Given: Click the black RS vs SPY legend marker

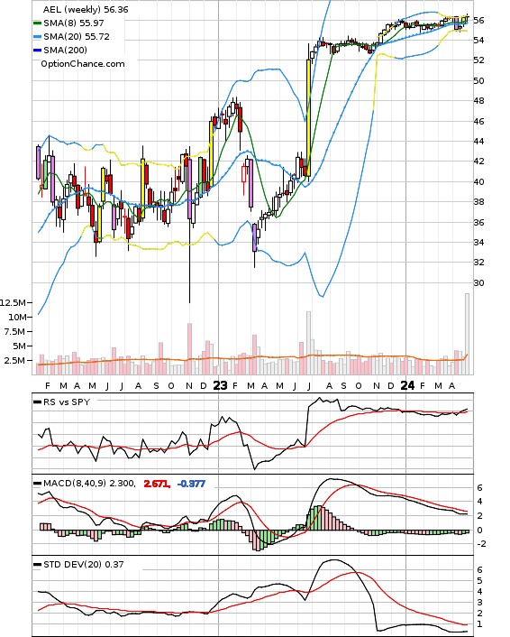Looking at the screenshot, I should click(37, 402).
